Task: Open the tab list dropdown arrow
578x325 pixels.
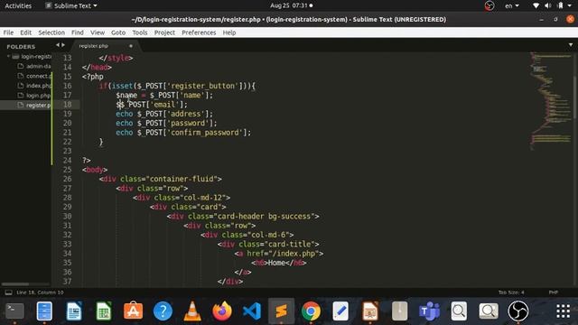Action: (x=571, y=45)
